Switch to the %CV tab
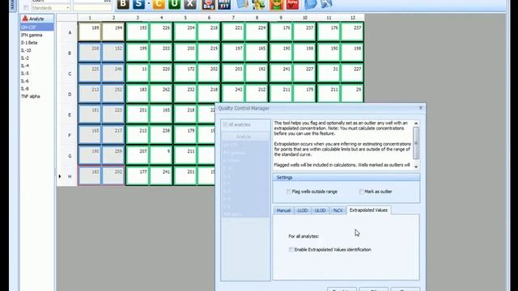 point(338,210)
